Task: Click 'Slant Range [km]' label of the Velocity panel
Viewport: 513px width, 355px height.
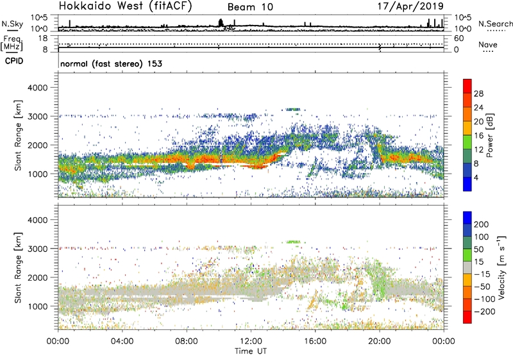Action: tap(18, 268)
